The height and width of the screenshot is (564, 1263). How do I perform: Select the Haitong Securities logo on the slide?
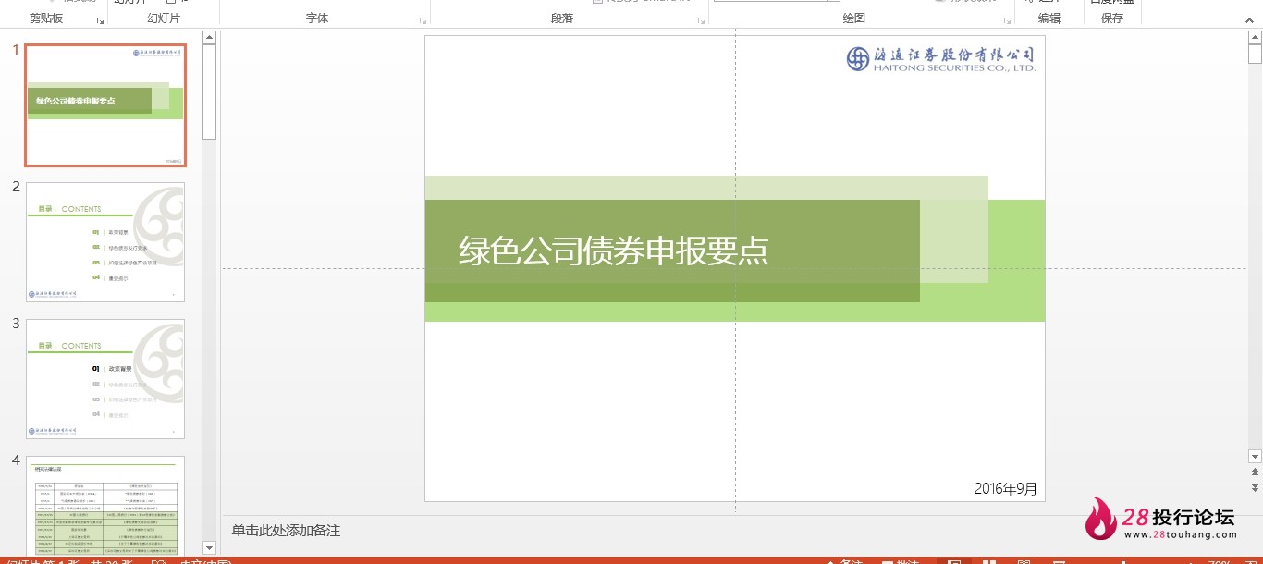pos(941,59)
